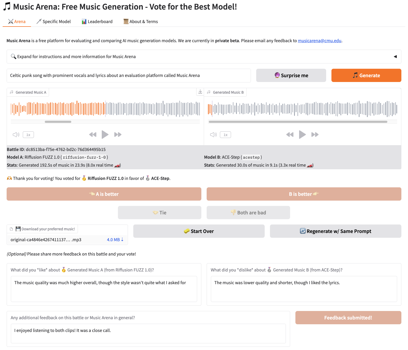Viewport: 408px width, 350px height.
Task: Open the Leaderboard tab
Action: [x=97, y=21]
